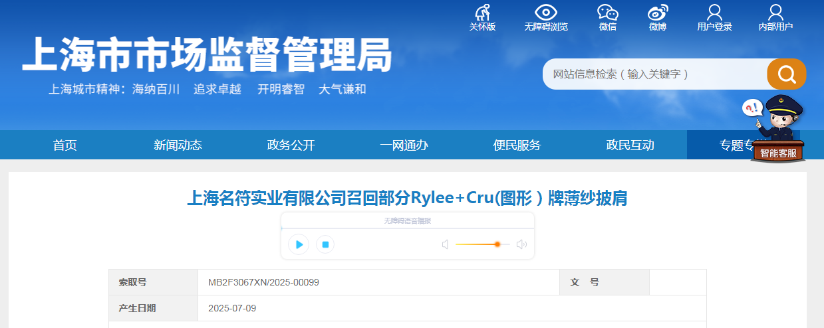Open the 政民互动 navigation tab
Image resolution: width=824 pixels, height=328 pixels.
[x=630, y=145]
